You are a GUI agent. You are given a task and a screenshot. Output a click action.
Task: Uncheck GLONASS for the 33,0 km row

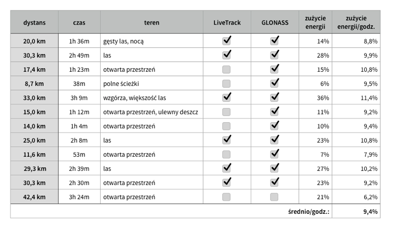[274, 97]
